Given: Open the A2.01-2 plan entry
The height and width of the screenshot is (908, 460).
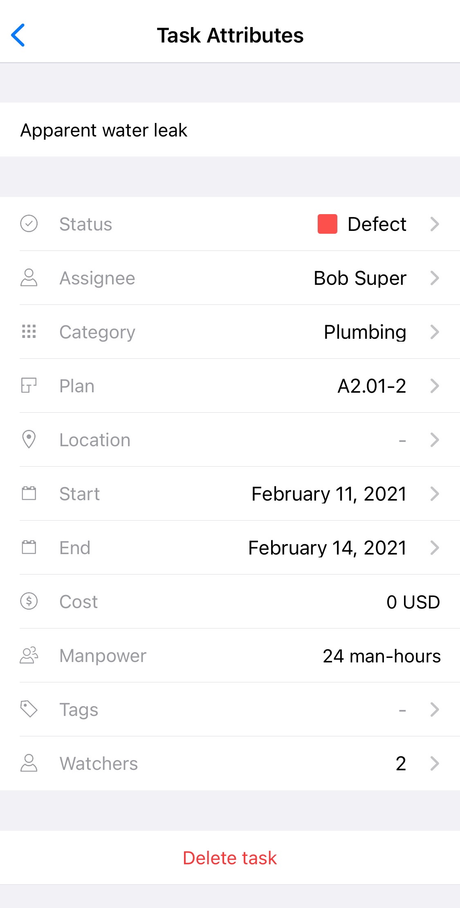Looking at the screenshot, I should tap(372, 386).
